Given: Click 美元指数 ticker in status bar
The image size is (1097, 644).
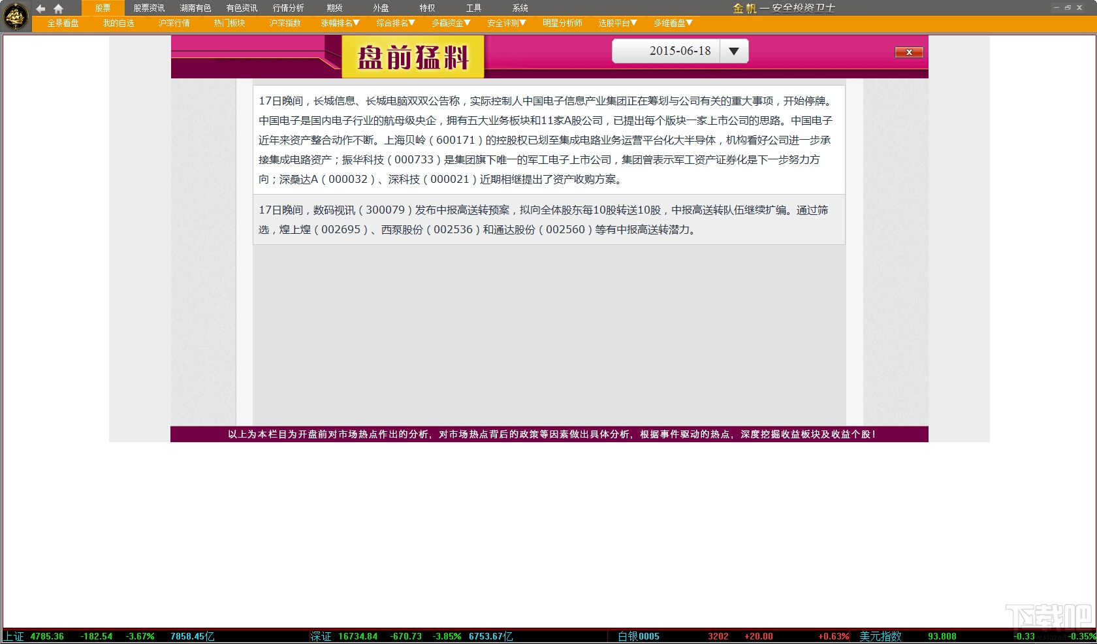Looking at the screenshot, I should coord(880,636).
